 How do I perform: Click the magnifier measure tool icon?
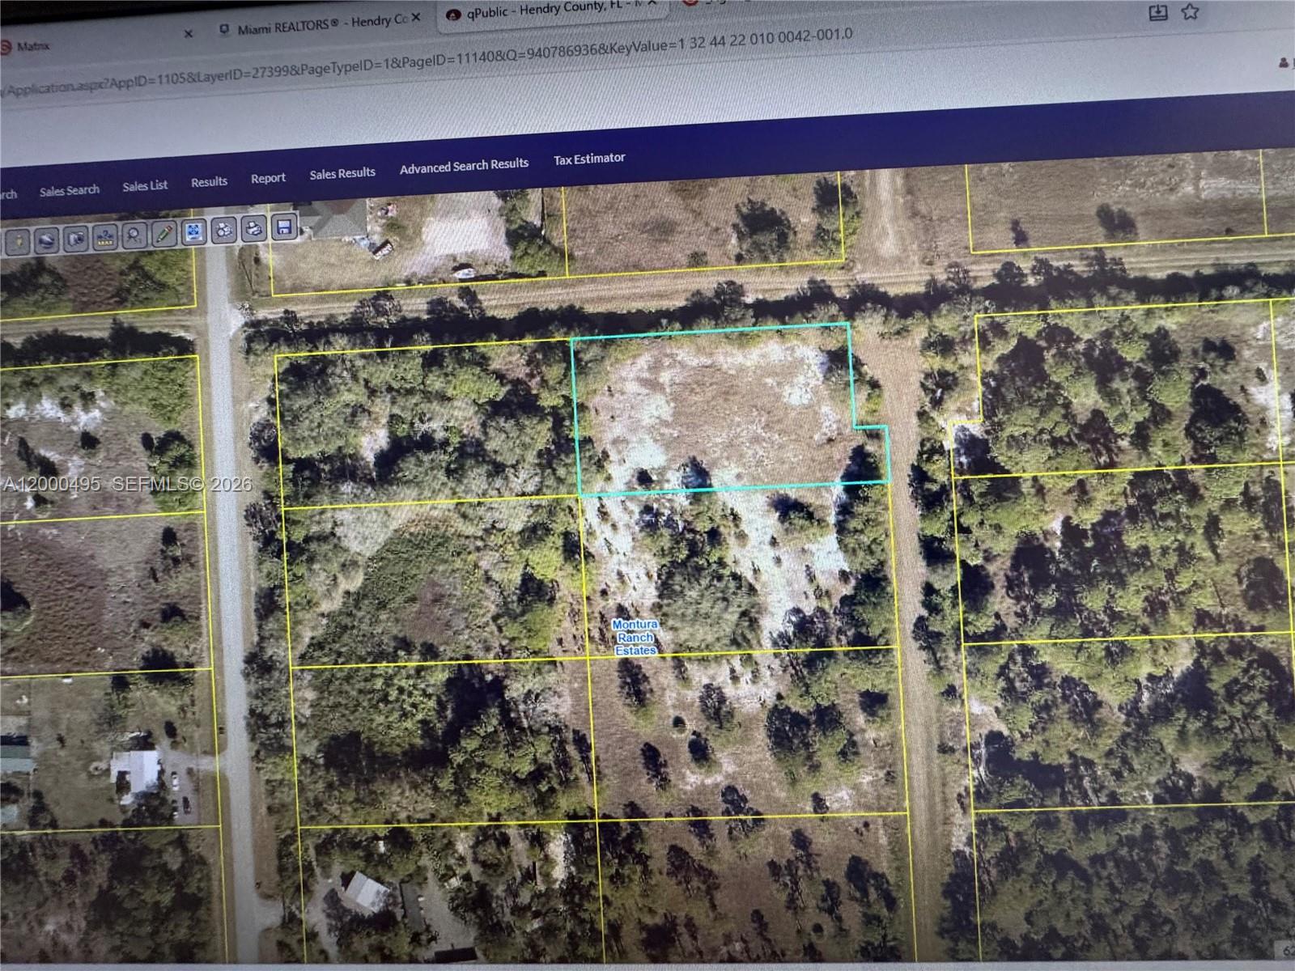pyautogui.click(x=134, y=235)
